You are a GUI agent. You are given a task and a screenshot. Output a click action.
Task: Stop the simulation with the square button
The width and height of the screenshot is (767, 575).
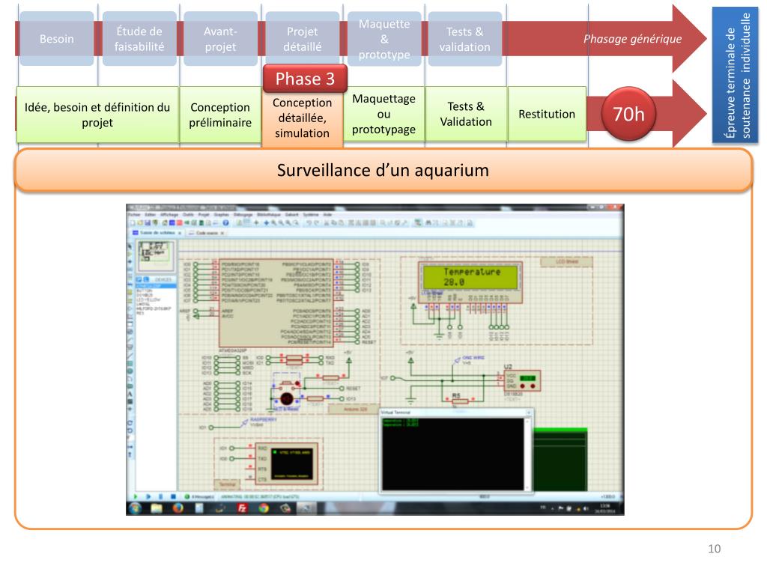tap(173, 497)
